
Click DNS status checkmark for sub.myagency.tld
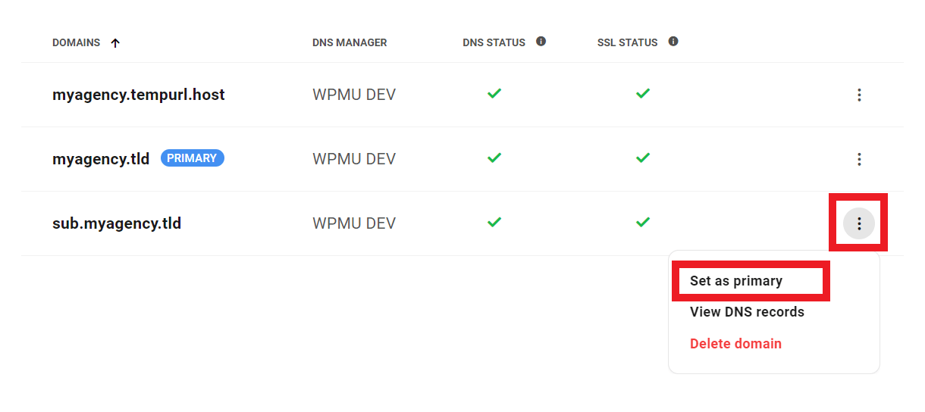tap(494, 223)
